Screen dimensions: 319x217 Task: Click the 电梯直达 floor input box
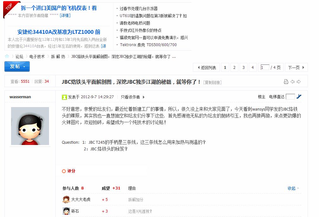point(290,97)
